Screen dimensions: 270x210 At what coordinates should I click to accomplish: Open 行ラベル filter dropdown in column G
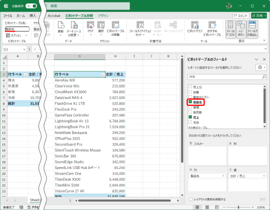point(103,74)
